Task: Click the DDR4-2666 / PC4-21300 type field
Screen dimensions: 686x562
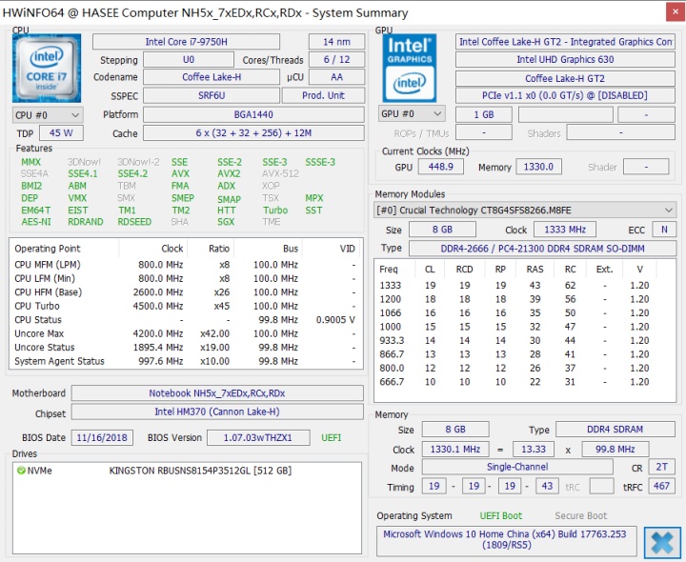Action: coord(542,249)
